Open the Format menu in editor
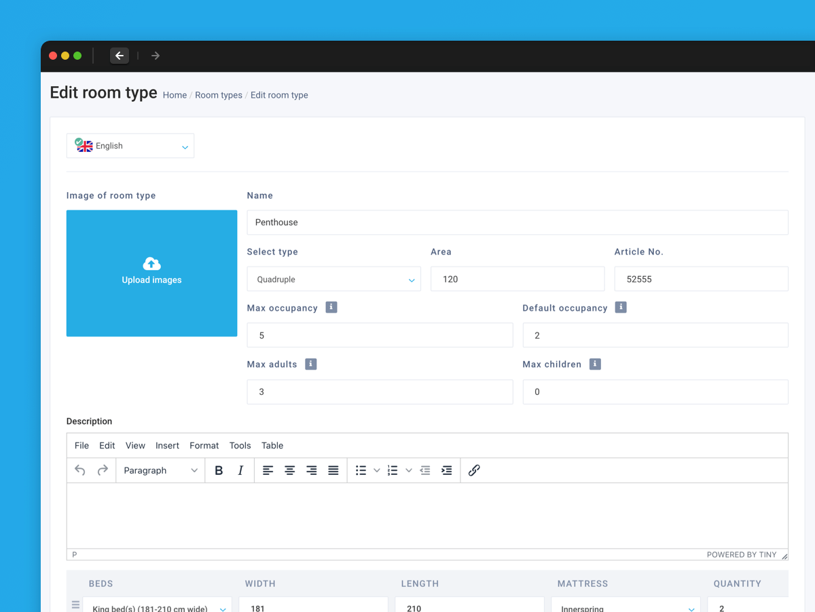The height and width of the screenshot is (612, 815). pyautogui.click(x=204, y=446)
